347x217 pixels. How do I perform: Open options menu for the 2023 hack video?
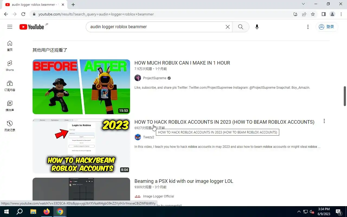(324, 121)
